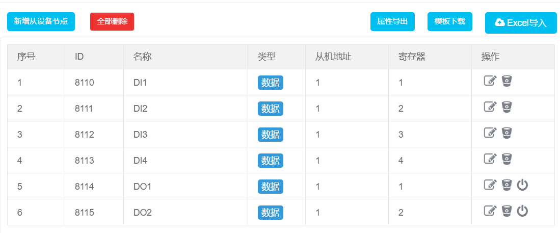Image resolution: width=560 pixels, height=233 pixels.
Task: Click the 新增从设备节点 button
Action: [x=41, y=21]
